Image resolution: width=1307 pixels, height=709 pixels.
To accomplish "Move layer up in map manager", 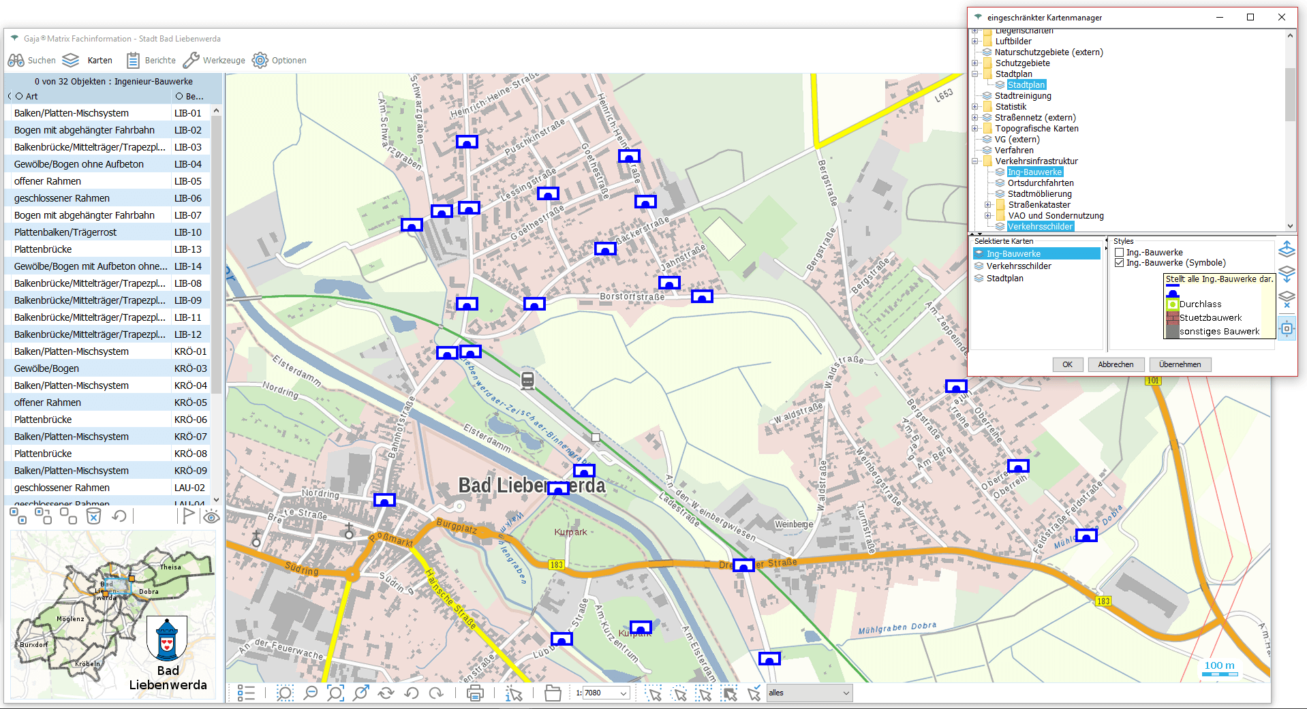I will [1286, 249].
